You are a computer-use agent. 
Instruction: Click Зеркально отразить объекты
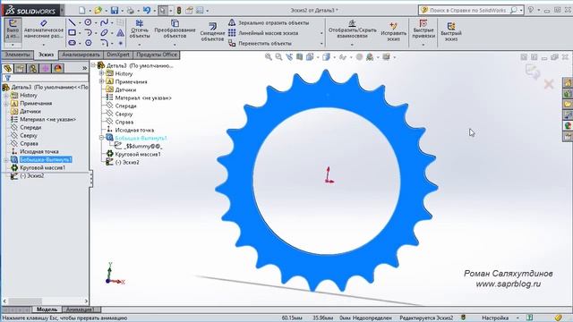coord(269,22)
